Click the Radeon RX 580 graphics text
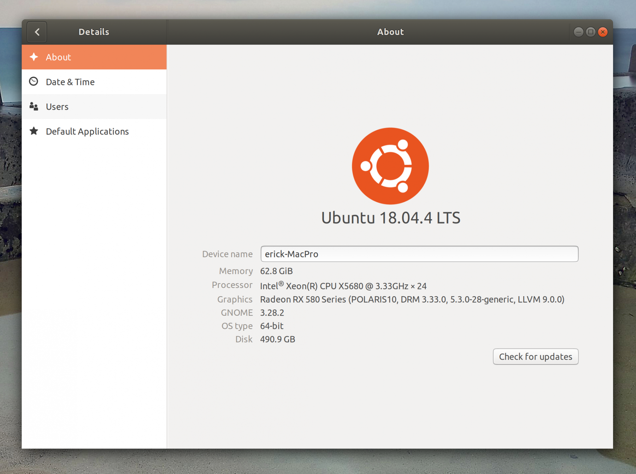Image resolution: width=636 pixels, height=474 pixels. [x=412, y=300]
